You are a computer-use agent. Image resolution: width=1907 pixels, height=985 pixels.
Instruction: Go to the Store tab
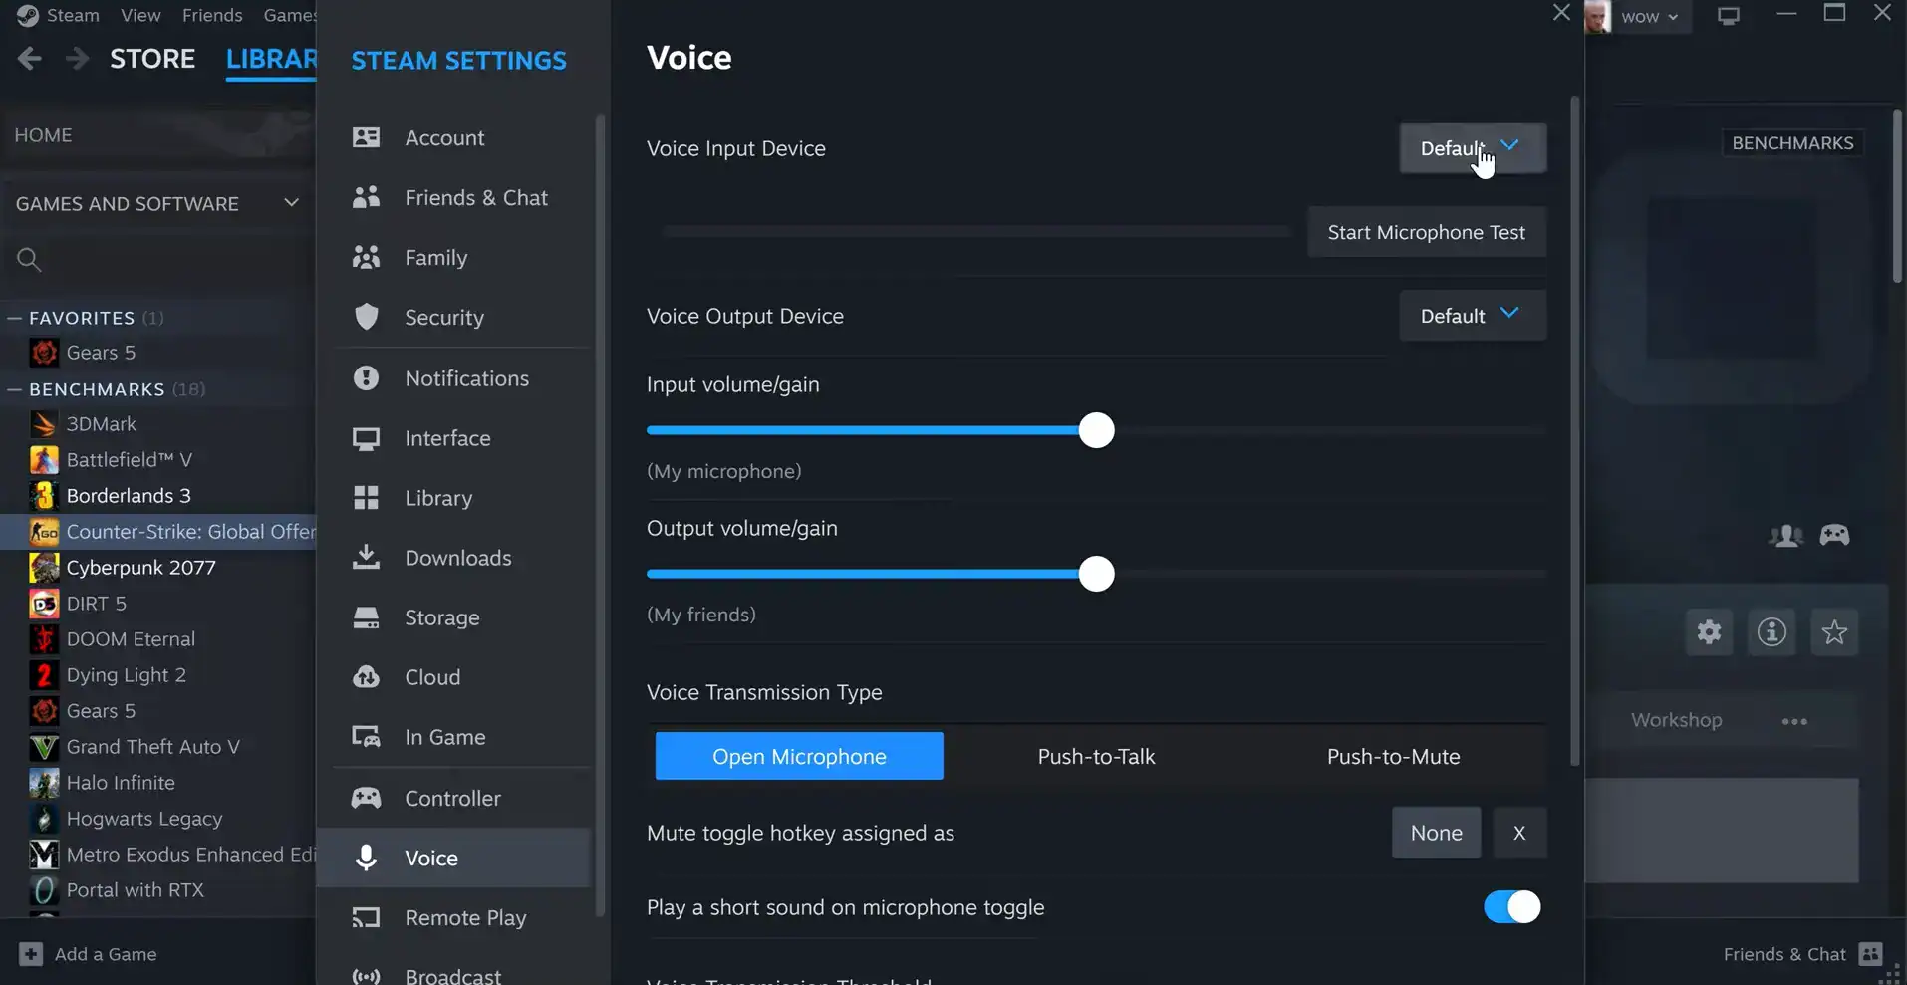(152, 59)
